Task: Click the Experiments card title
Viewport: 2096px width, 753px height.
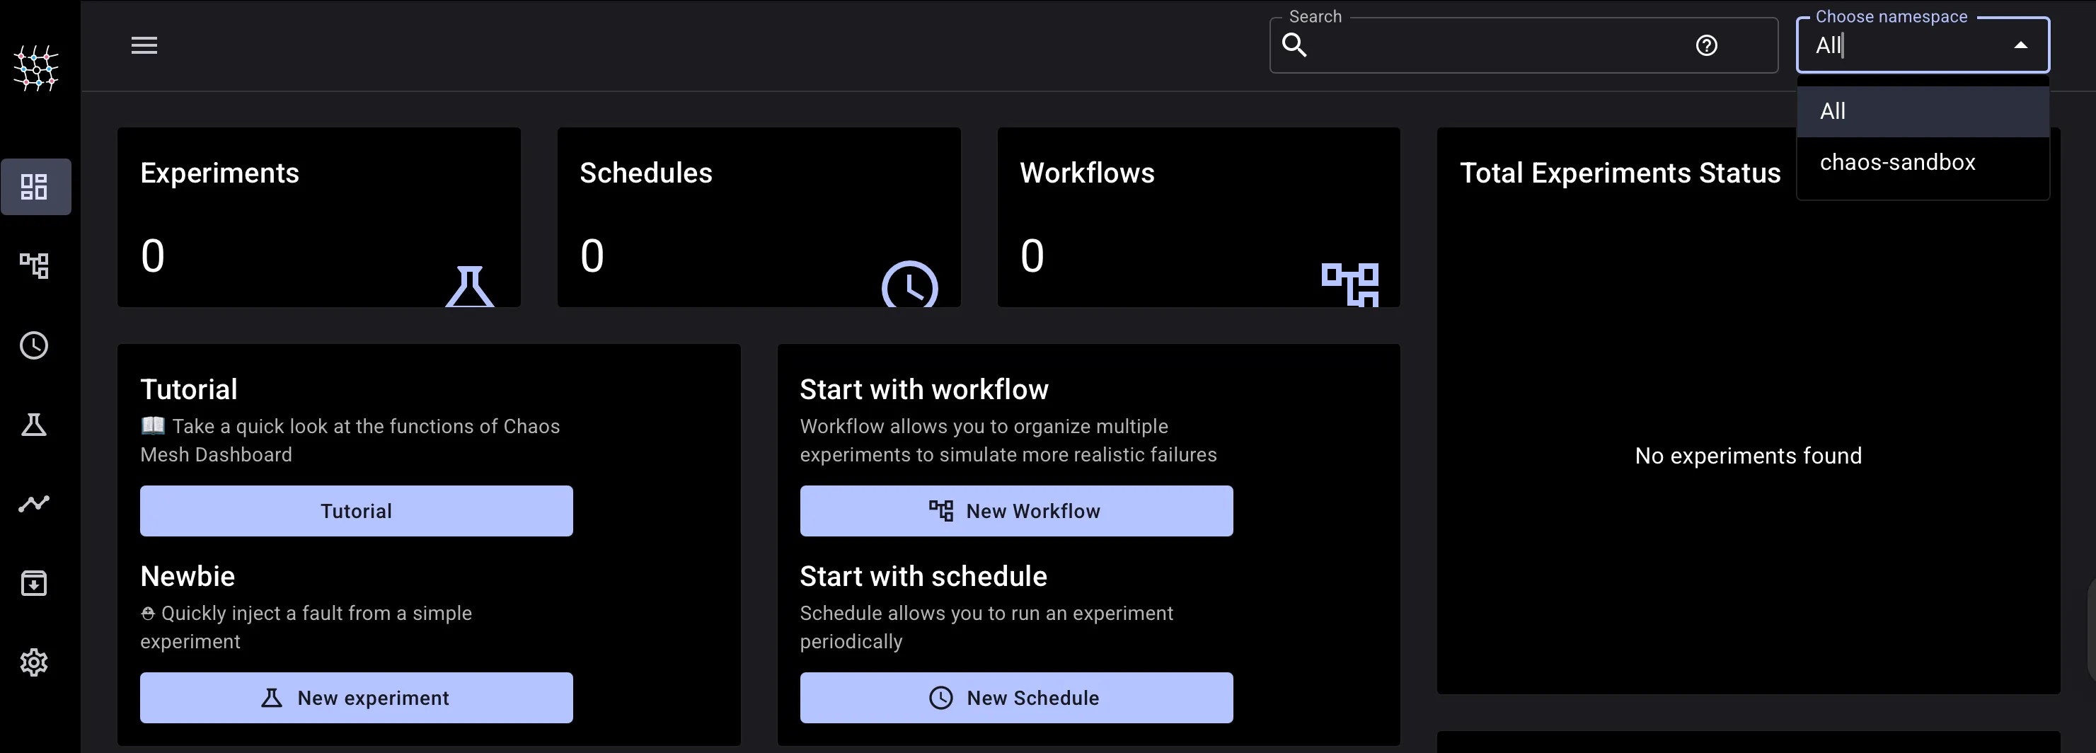Action: 219,173
